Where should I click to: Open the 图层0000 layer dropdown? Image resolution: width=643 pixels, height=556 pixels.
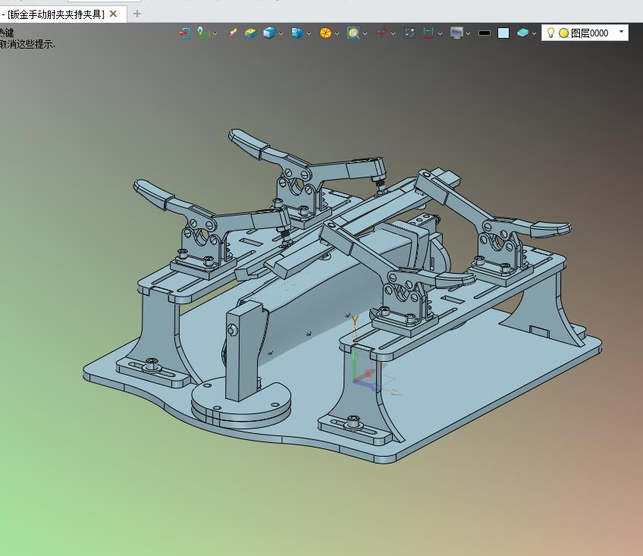pos(621,32)
